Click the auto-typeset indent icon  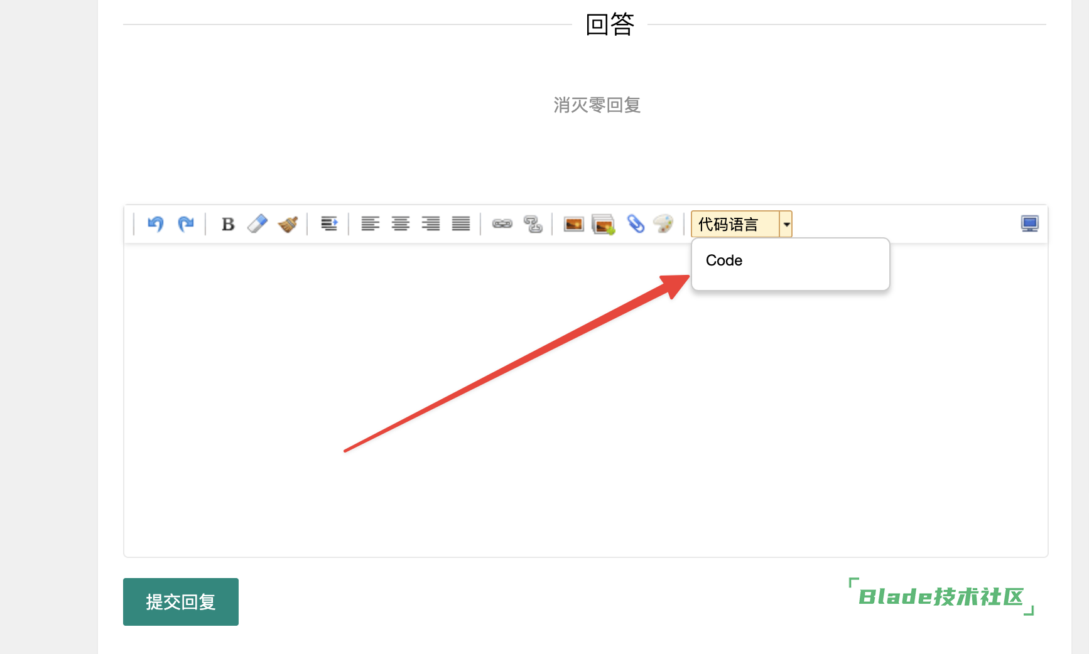pyautogui.click(x=329, y=223)
